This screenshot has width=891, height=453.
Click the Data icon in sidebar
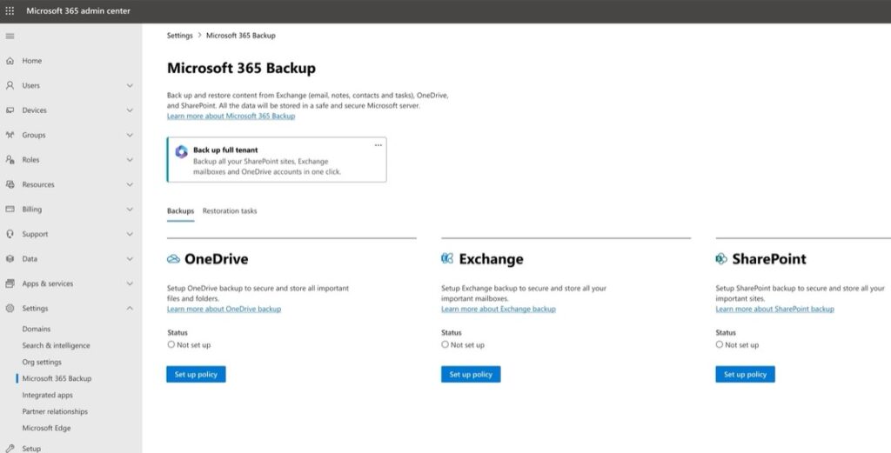coord(10,259)
